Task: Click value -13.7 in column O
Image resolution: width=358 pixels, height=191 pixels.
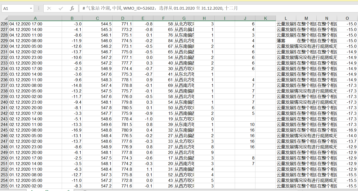Action: click(x=347, y=141)
